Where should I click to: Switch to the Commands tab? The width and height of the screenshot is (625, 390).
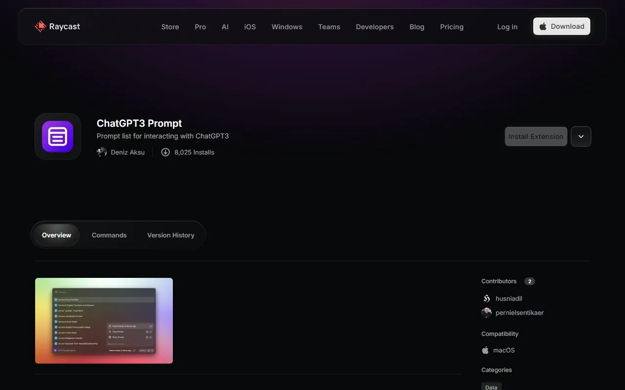pos(109,235)
